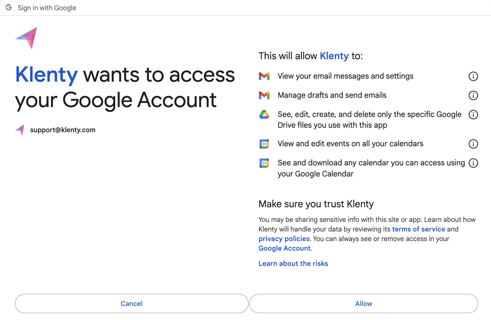
Task: Click the Google Drive icon
Action: pos(264,115)
